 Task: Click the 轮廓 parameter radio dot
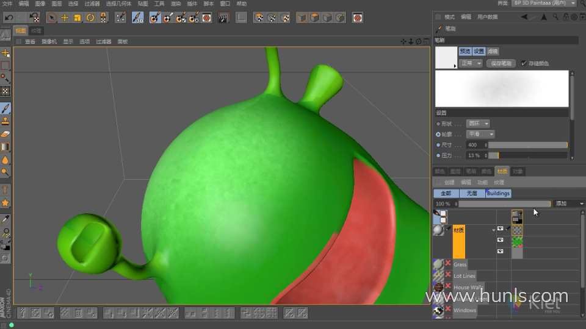click(438, 134)
